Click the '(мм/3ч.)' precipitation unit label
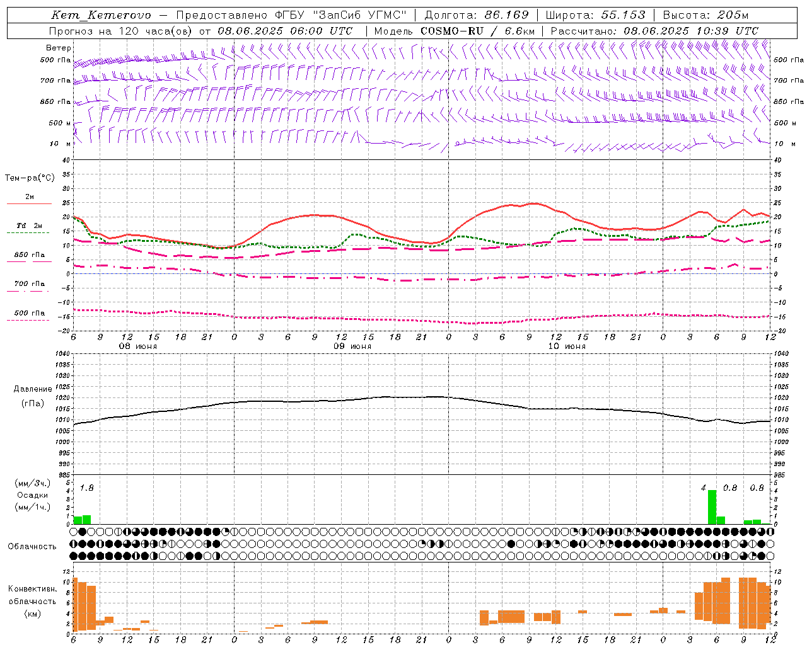Image resolution: width=807 pixels, height=645 pixels. [x=32, y=483]
